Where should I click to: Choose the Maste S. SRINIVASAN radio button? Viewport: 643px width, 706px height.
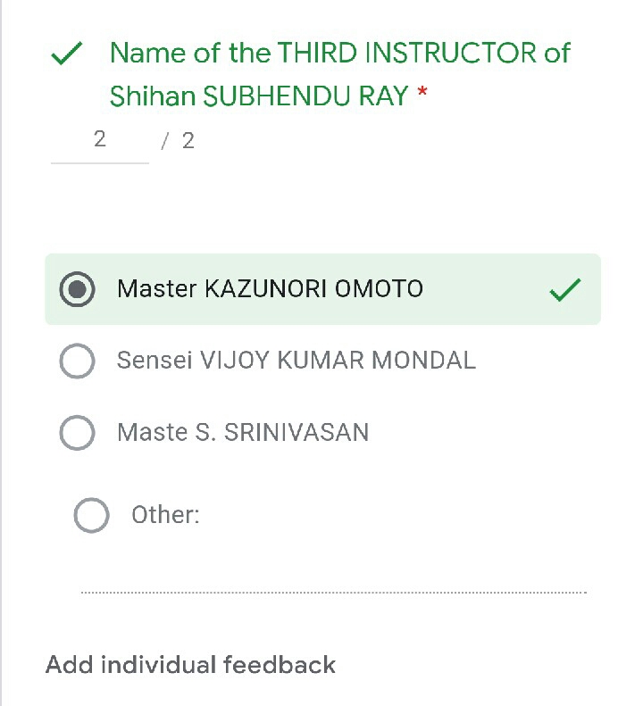coord(77,433)
